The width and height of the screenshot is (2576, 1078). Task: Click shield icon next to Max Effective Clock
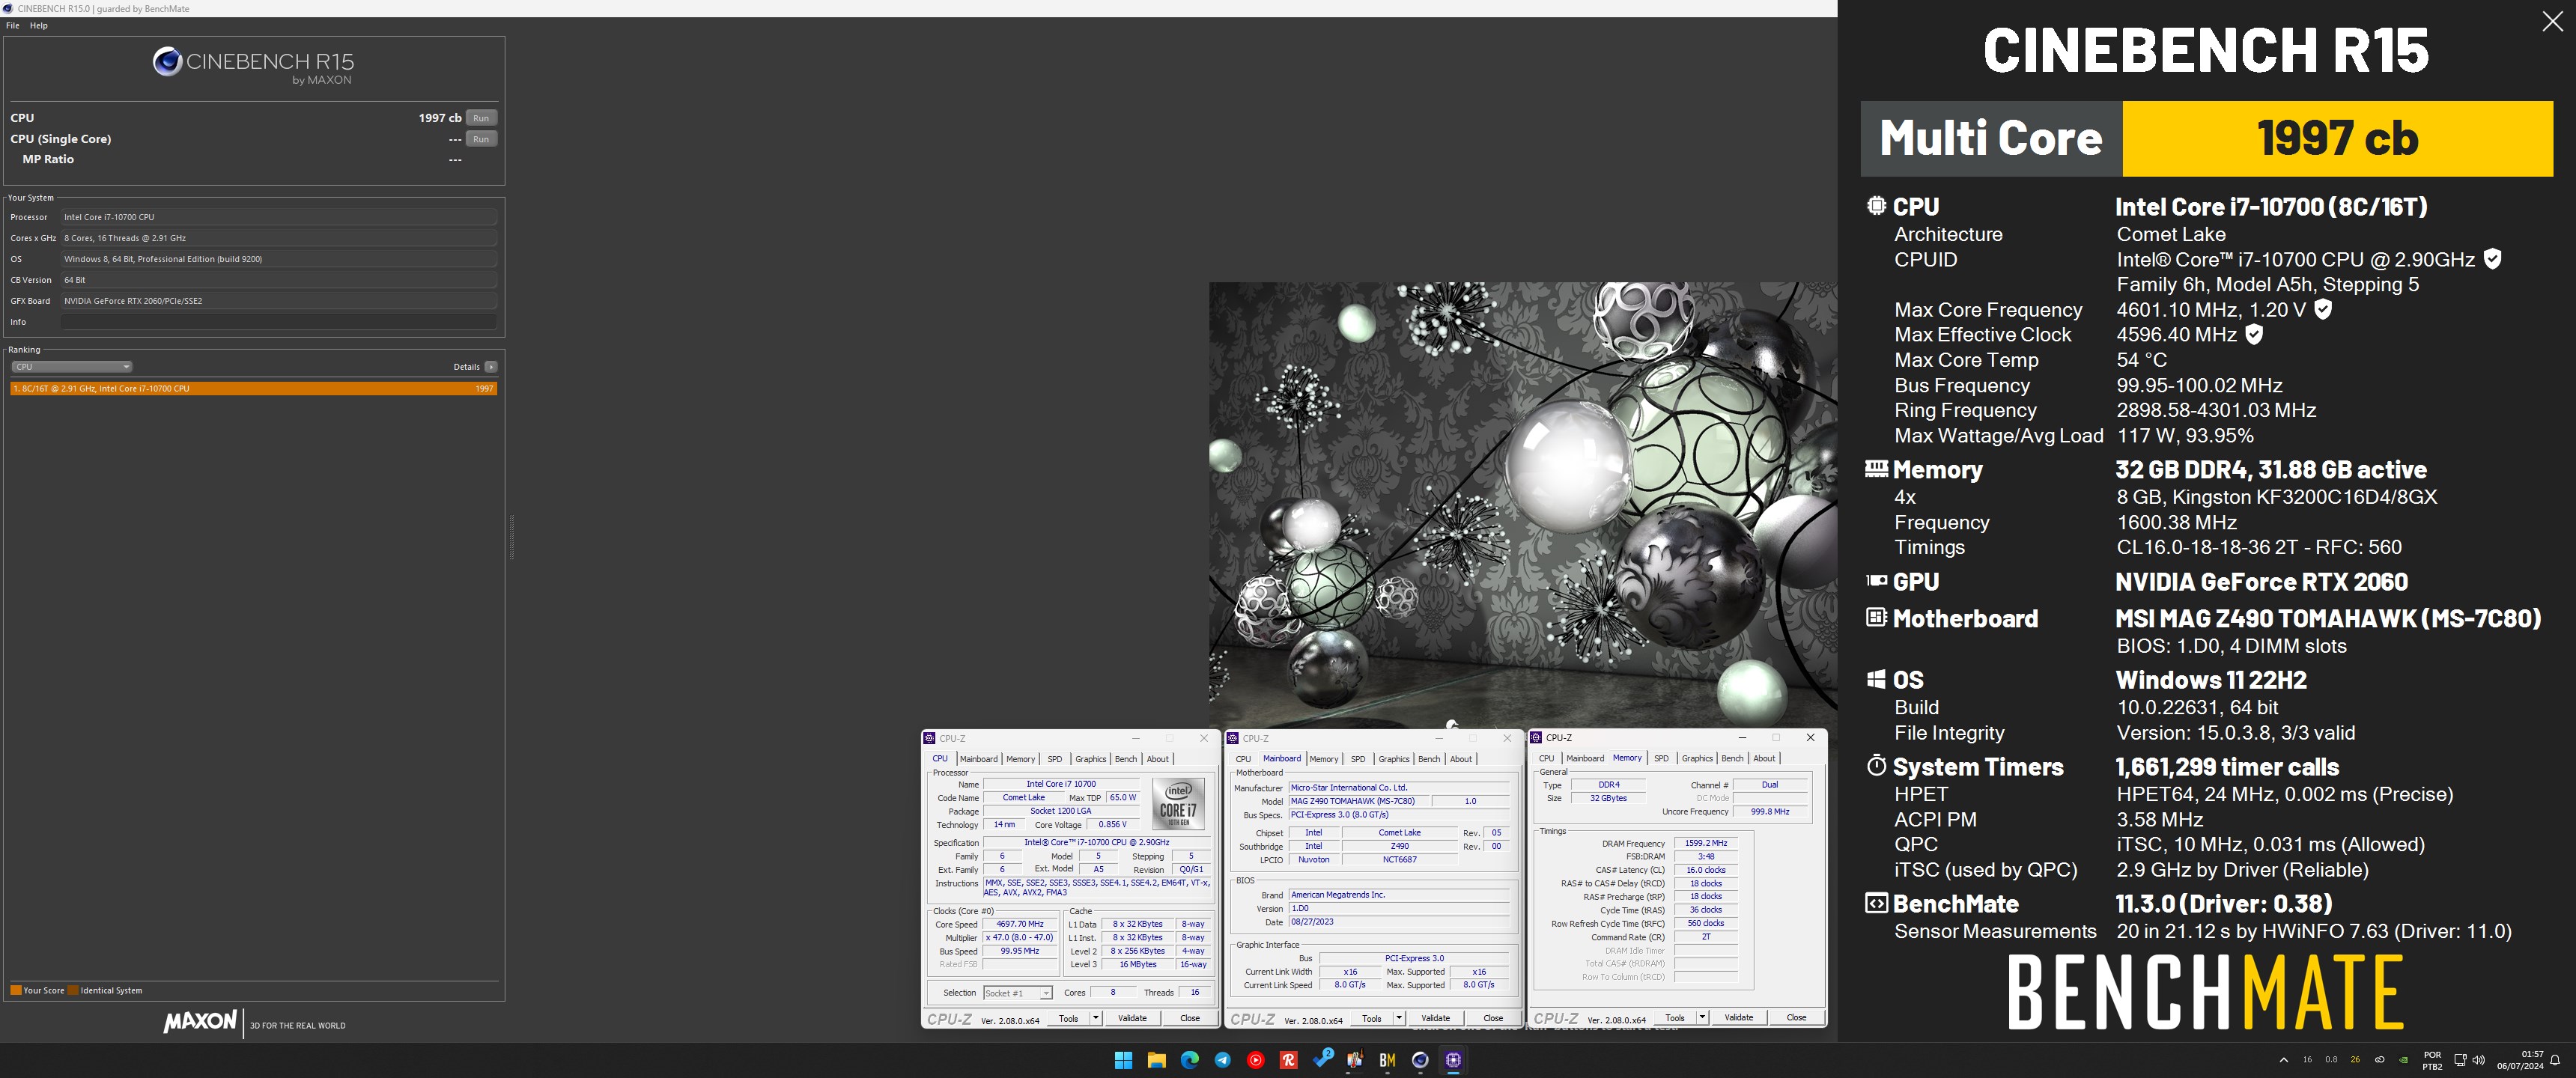tap(2254, 334)
